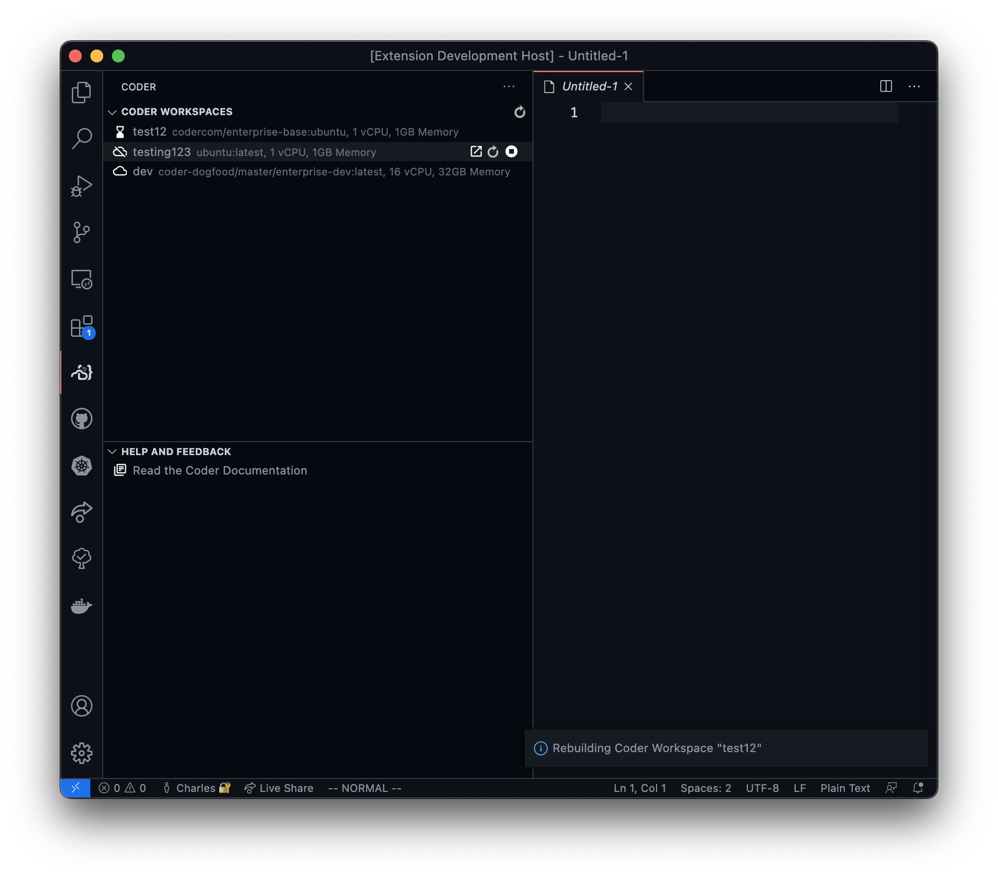
Task: Open the Accounts menu
Action: 81,706
